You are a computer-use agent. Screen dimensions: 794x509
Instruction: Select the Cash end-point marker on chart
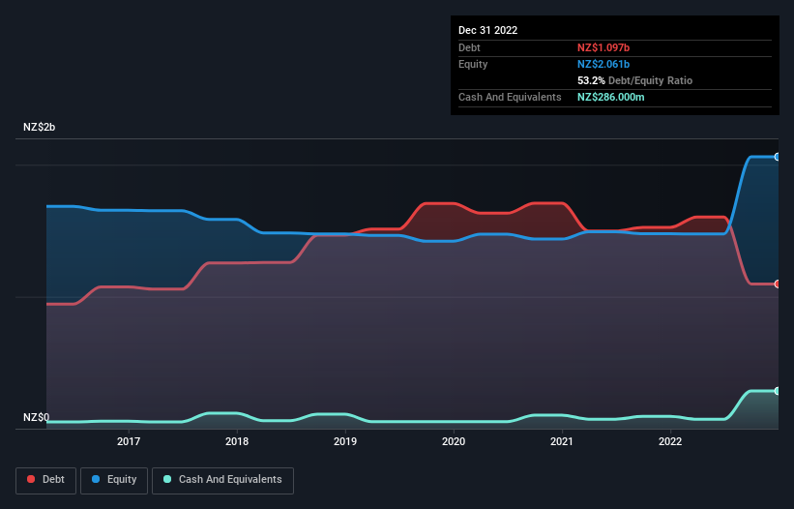[x=778, y=391]
